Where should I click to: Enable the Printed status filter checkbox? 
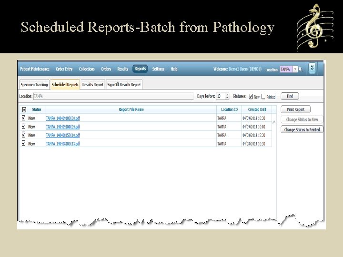(263, 96)
